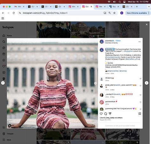Open Control Center in menu bar

(x=124, y=2)
